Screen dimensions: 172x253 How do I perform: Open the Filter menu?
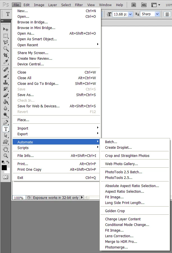[x=79, y=5]
